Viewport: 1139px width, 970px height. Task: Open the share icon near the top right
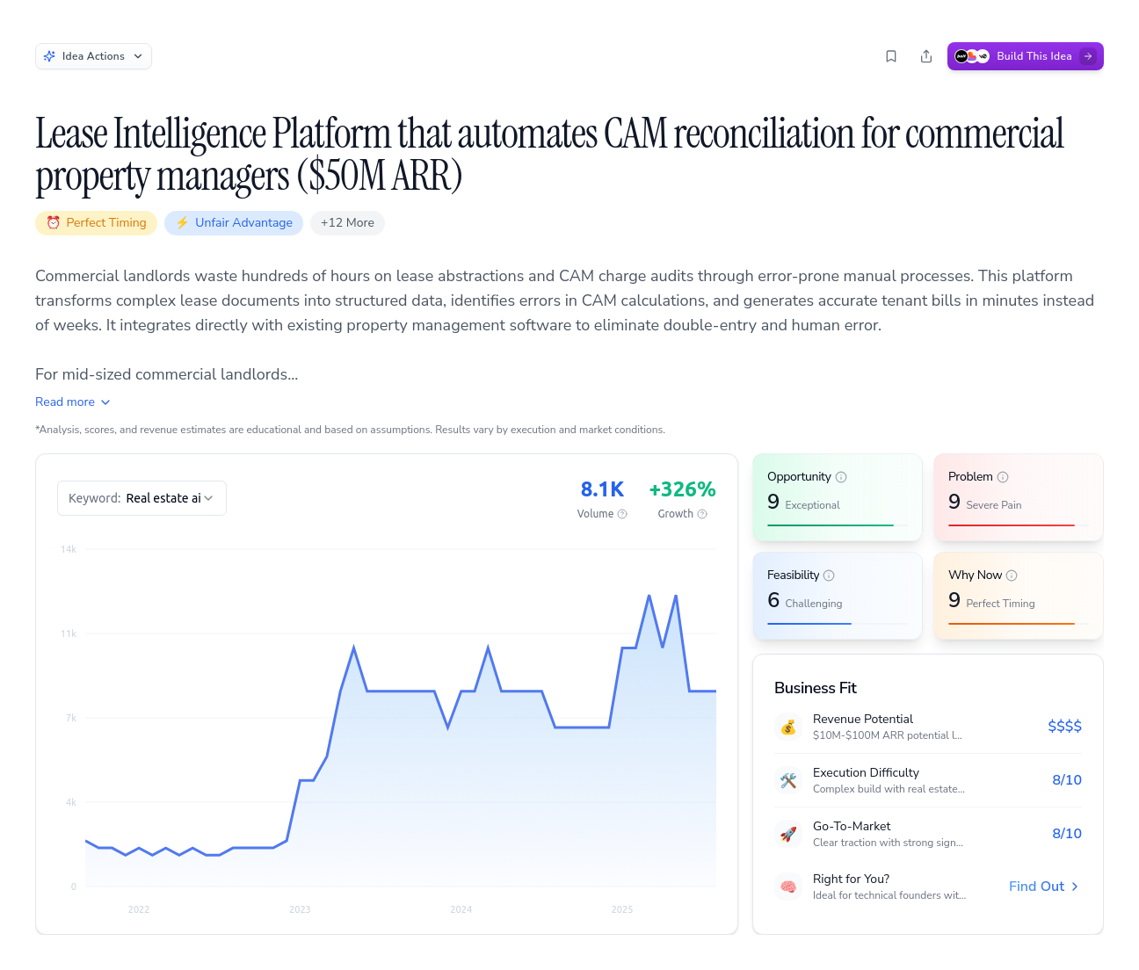tap(925, 55)
